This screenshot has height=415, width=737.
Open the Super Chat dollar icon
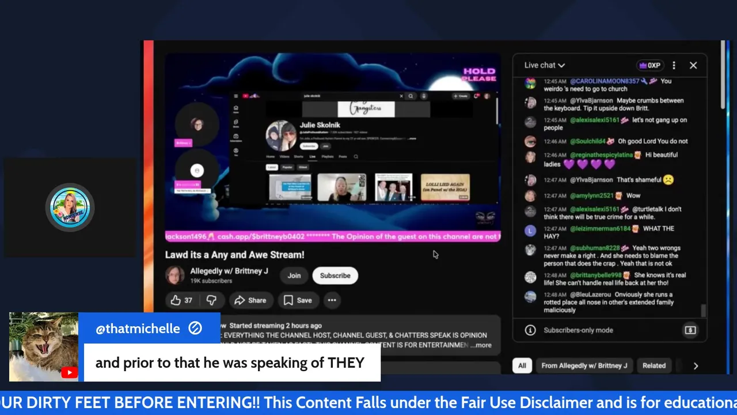point(690,330)
